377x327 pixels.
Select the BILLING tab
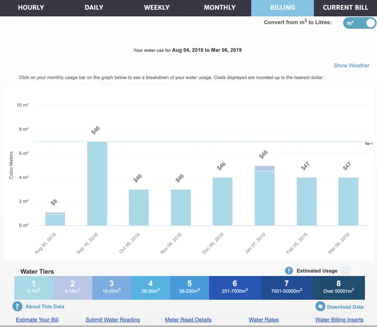(283, 8)
